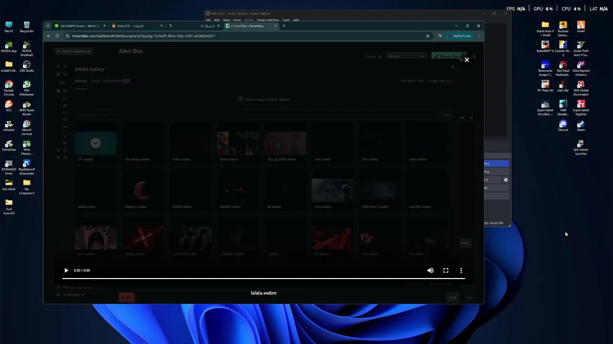Image resolution: width=613 pixels, height=344 pixels.
Task: Mute the video preview volume
Action: click(x=431, y=270)
